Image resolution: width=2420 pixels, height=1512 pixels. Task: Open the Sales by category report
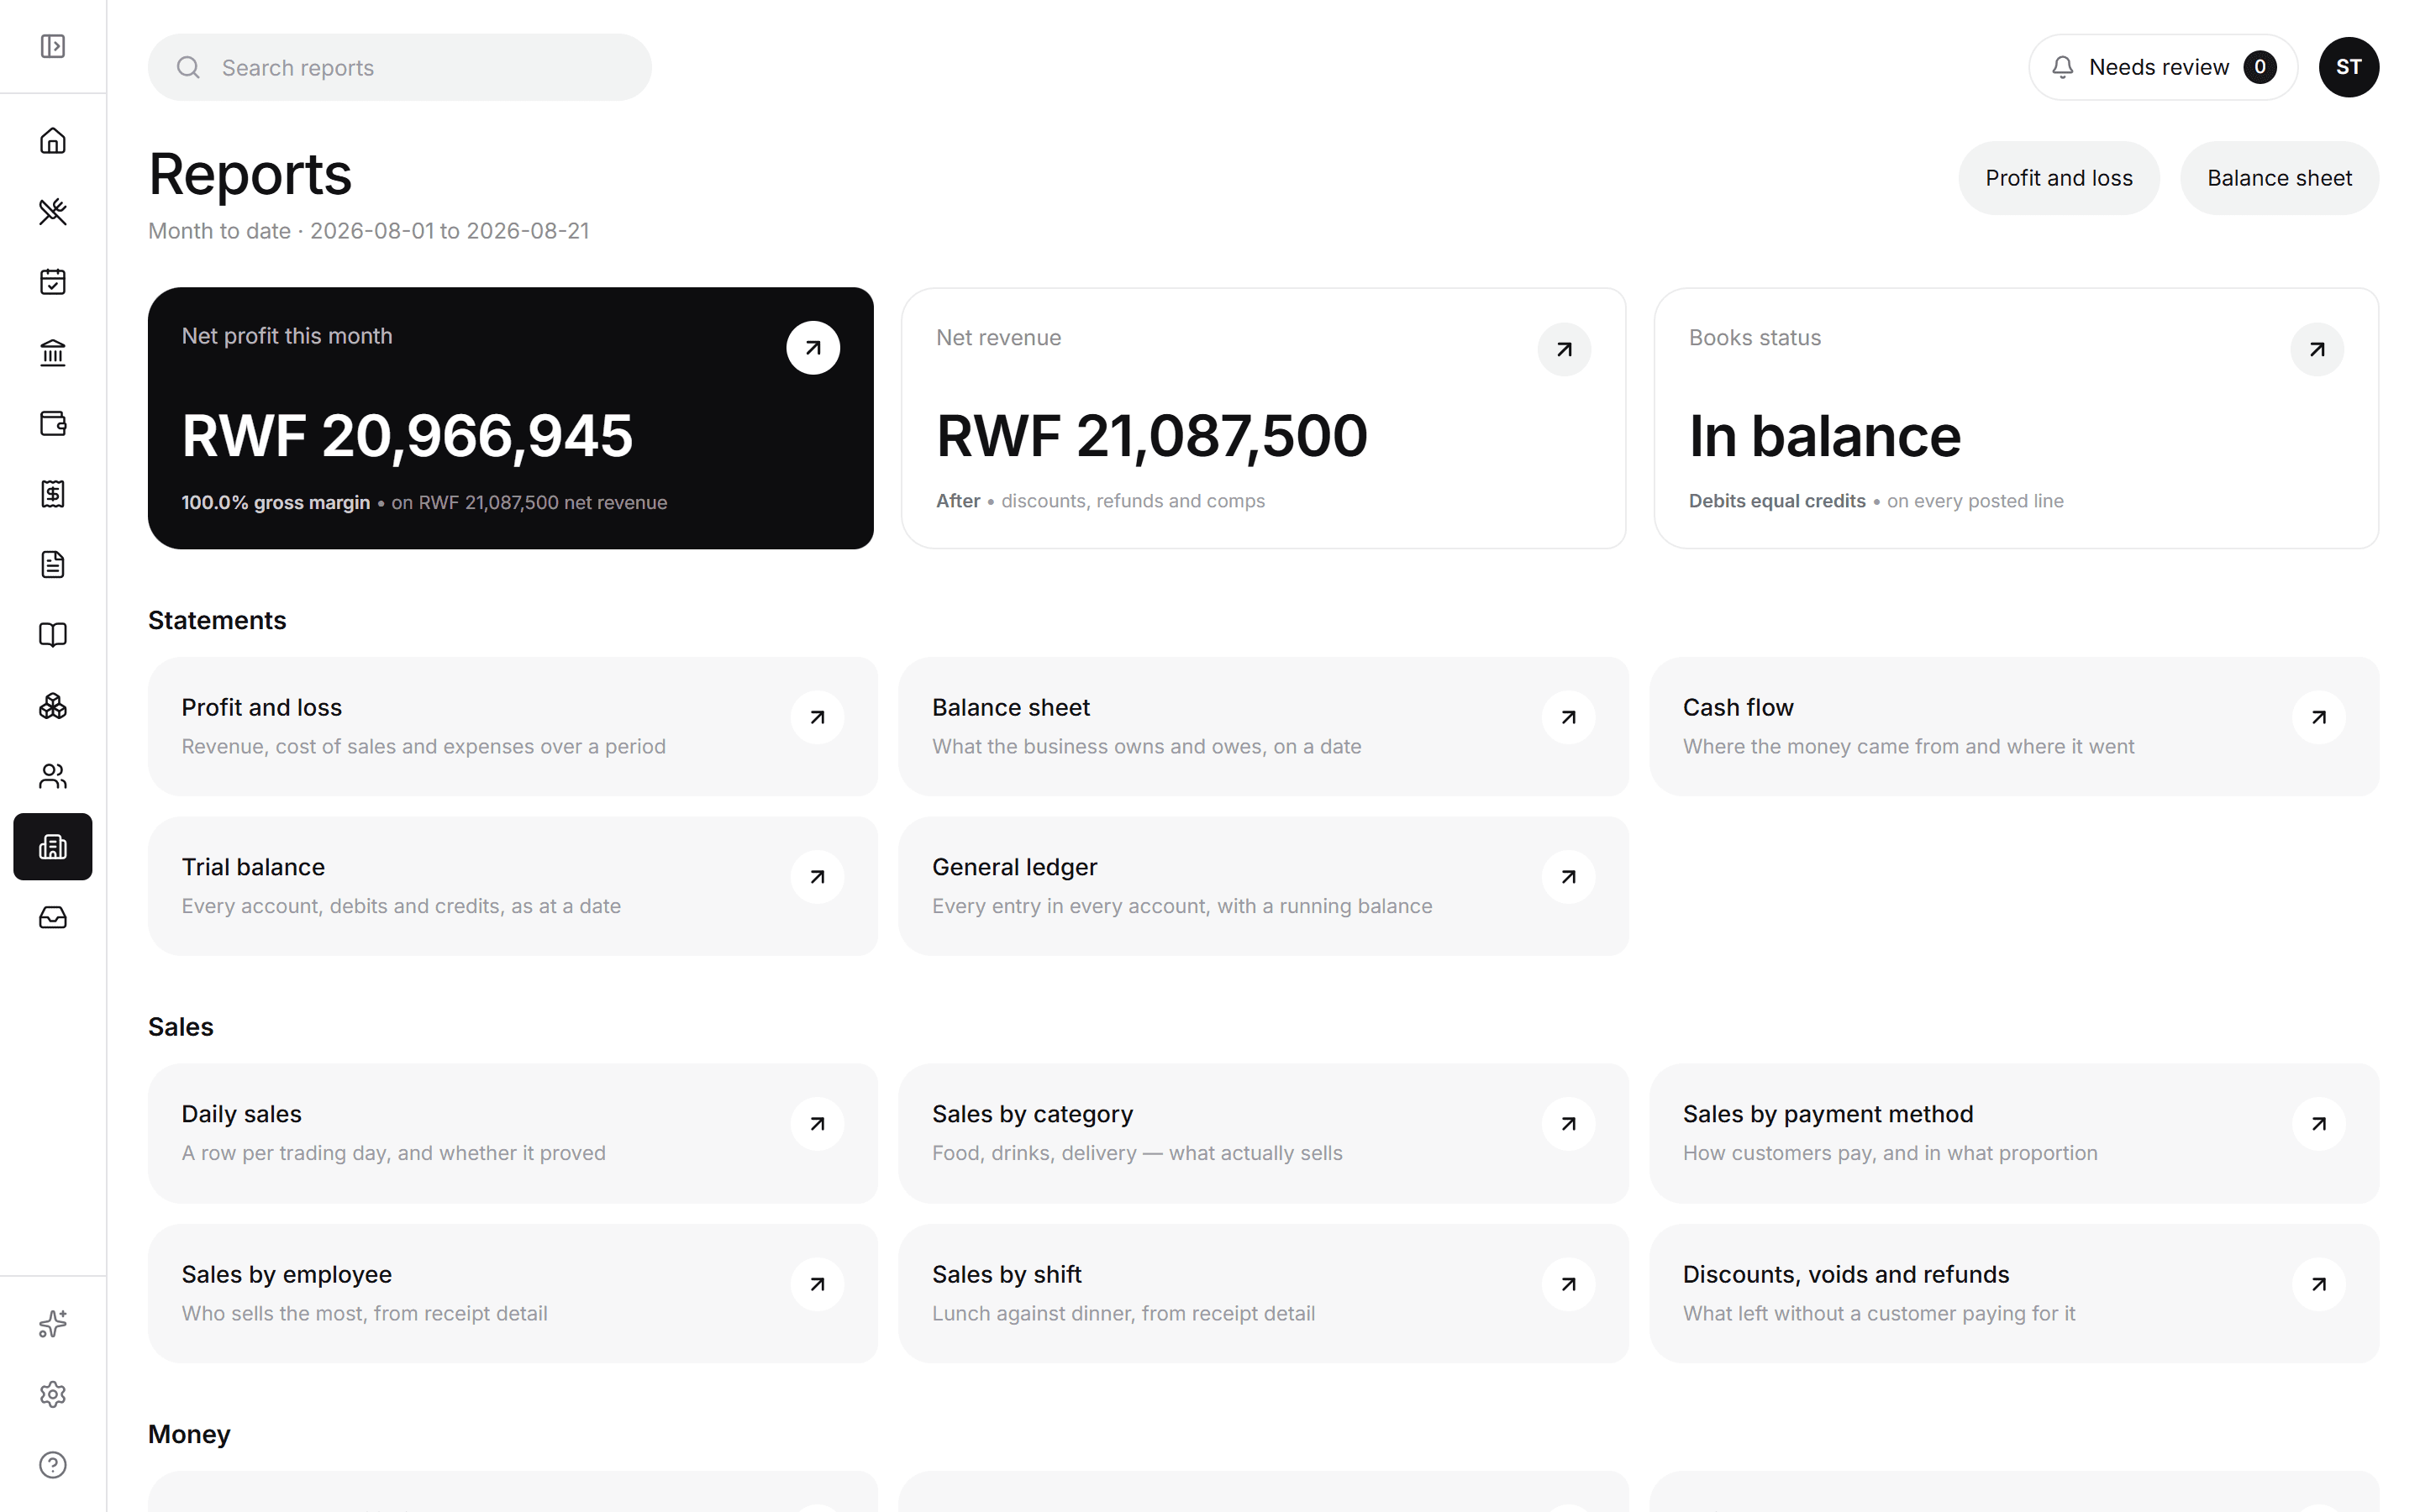point(1263,1133)
